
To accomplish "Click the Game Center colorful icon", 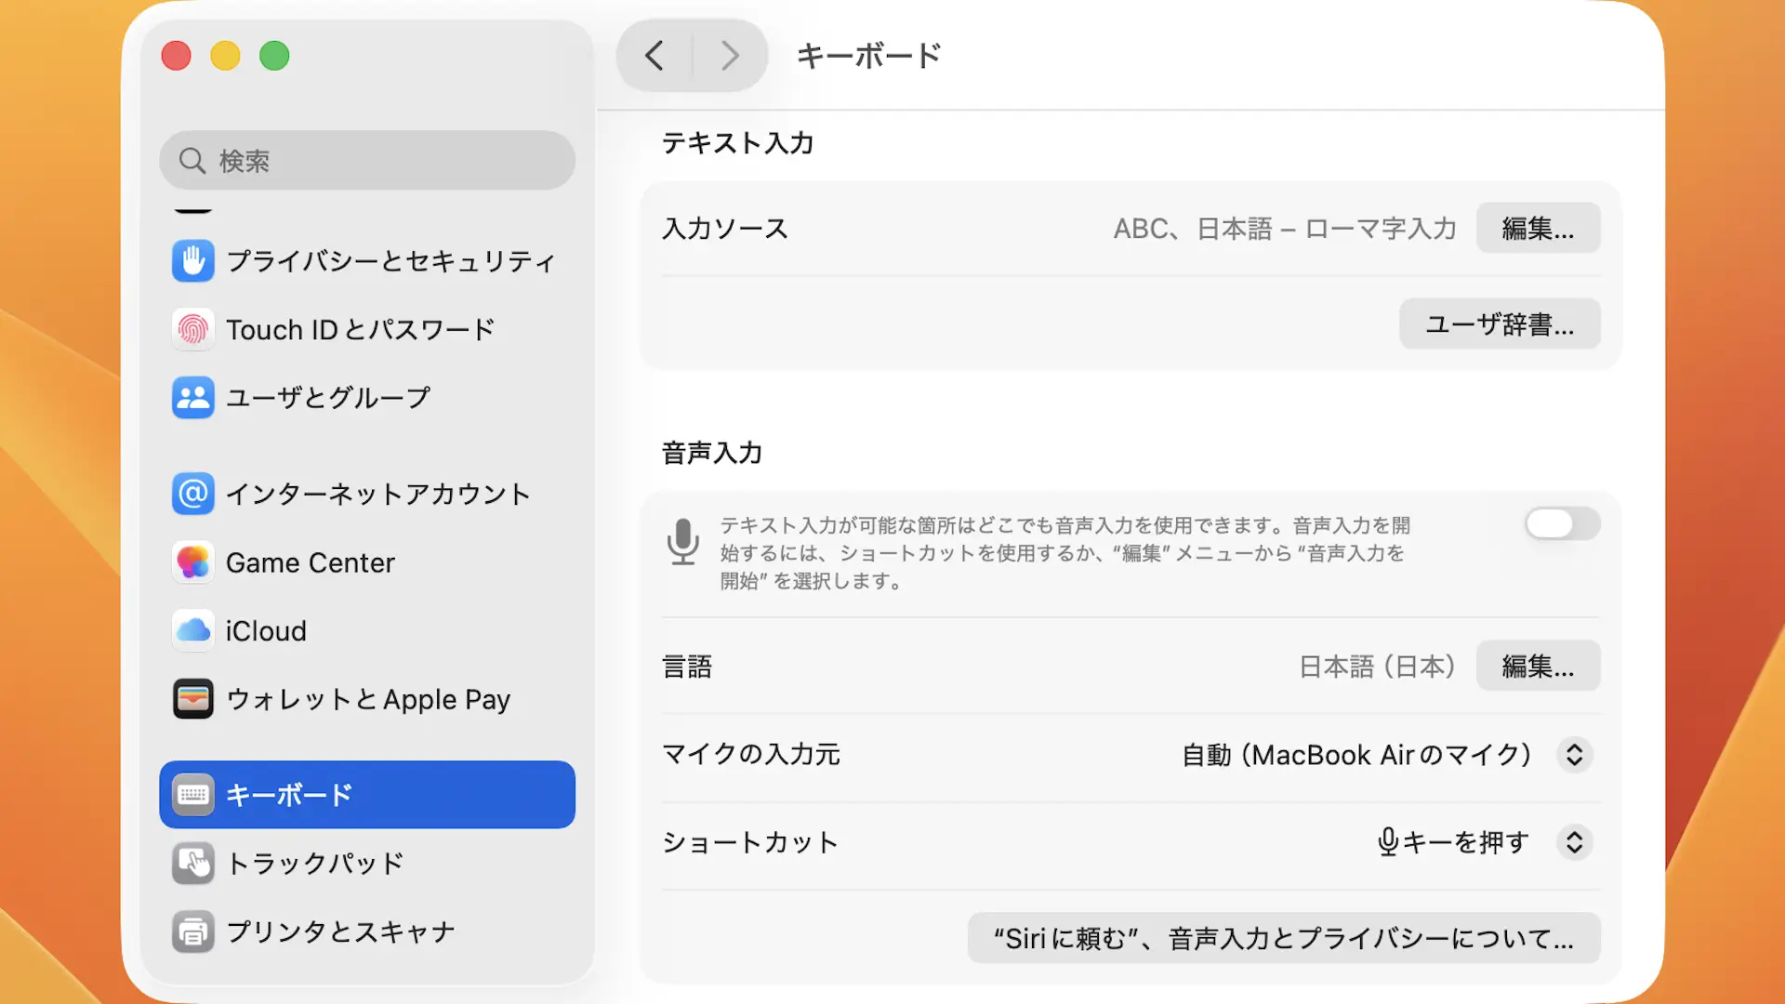I will click(x=192, y=562).
